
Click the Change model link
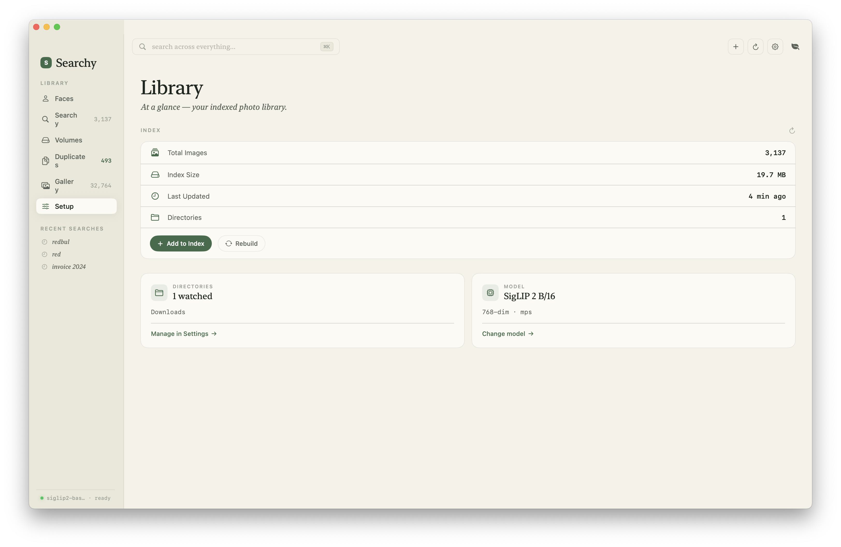(x=508, y=334)
